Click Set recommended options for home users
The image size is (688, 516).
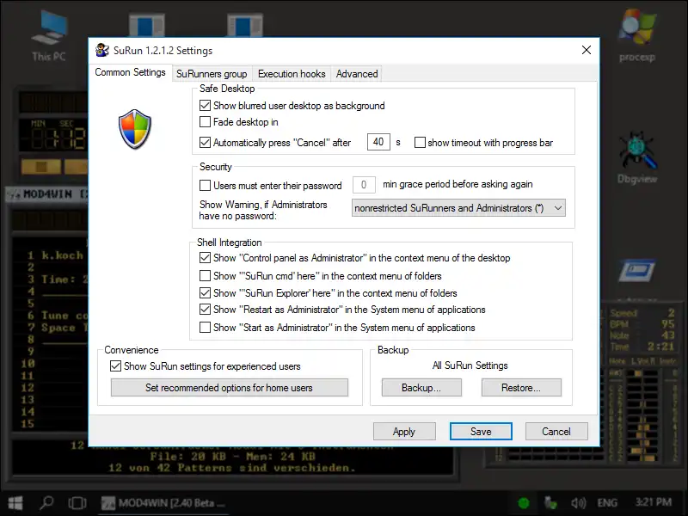(229, 388)
